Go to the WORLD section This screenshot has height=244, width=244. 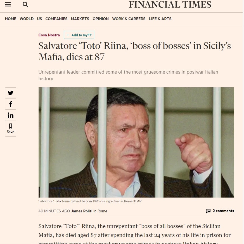pyautogui.click(x=27, y=19)
